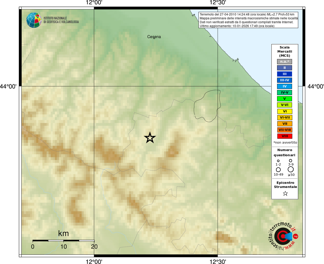The width and height of the screenshot is (324, 264).
Task: Click the top 12°00' longitude label
Action: point(94,3)
